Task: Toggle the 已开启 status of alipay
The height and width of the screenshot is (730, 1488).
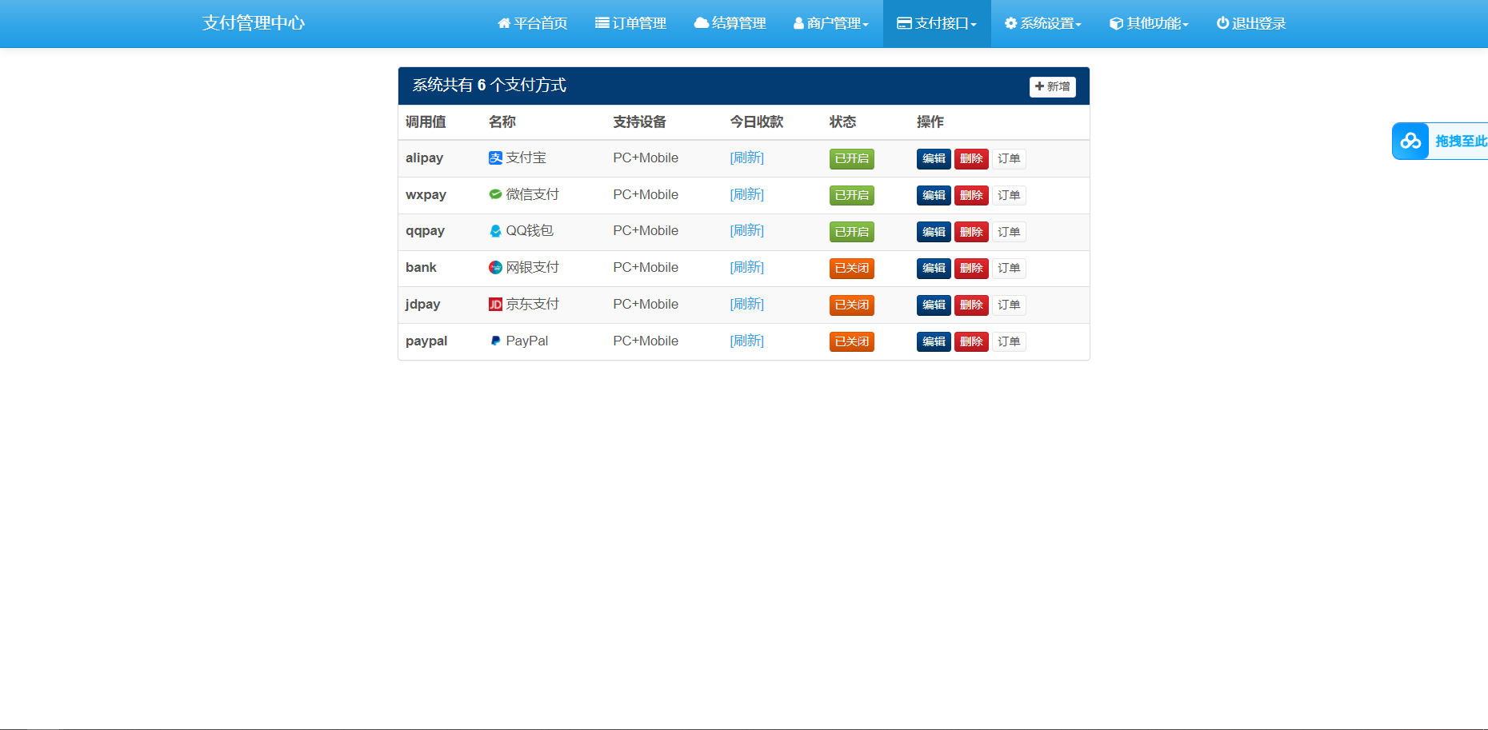Action: click(851, 158)
